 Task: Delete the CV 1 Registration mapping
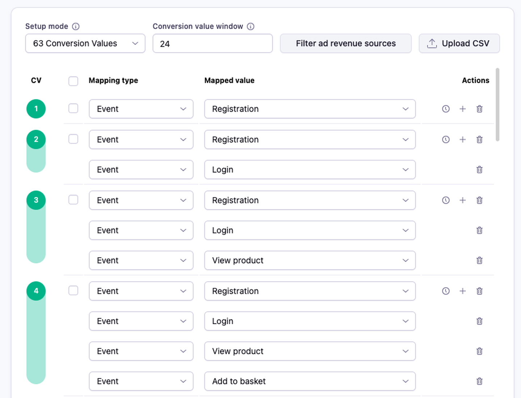click(479, 109)
